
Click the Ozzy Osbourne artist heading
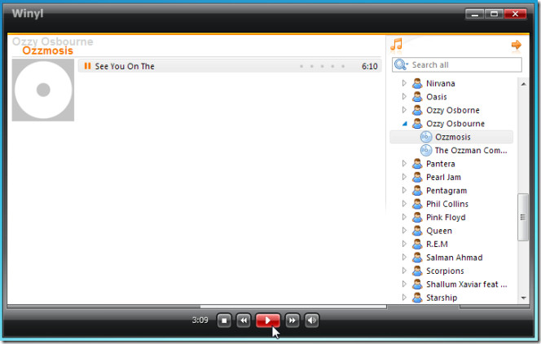point(52,42)
